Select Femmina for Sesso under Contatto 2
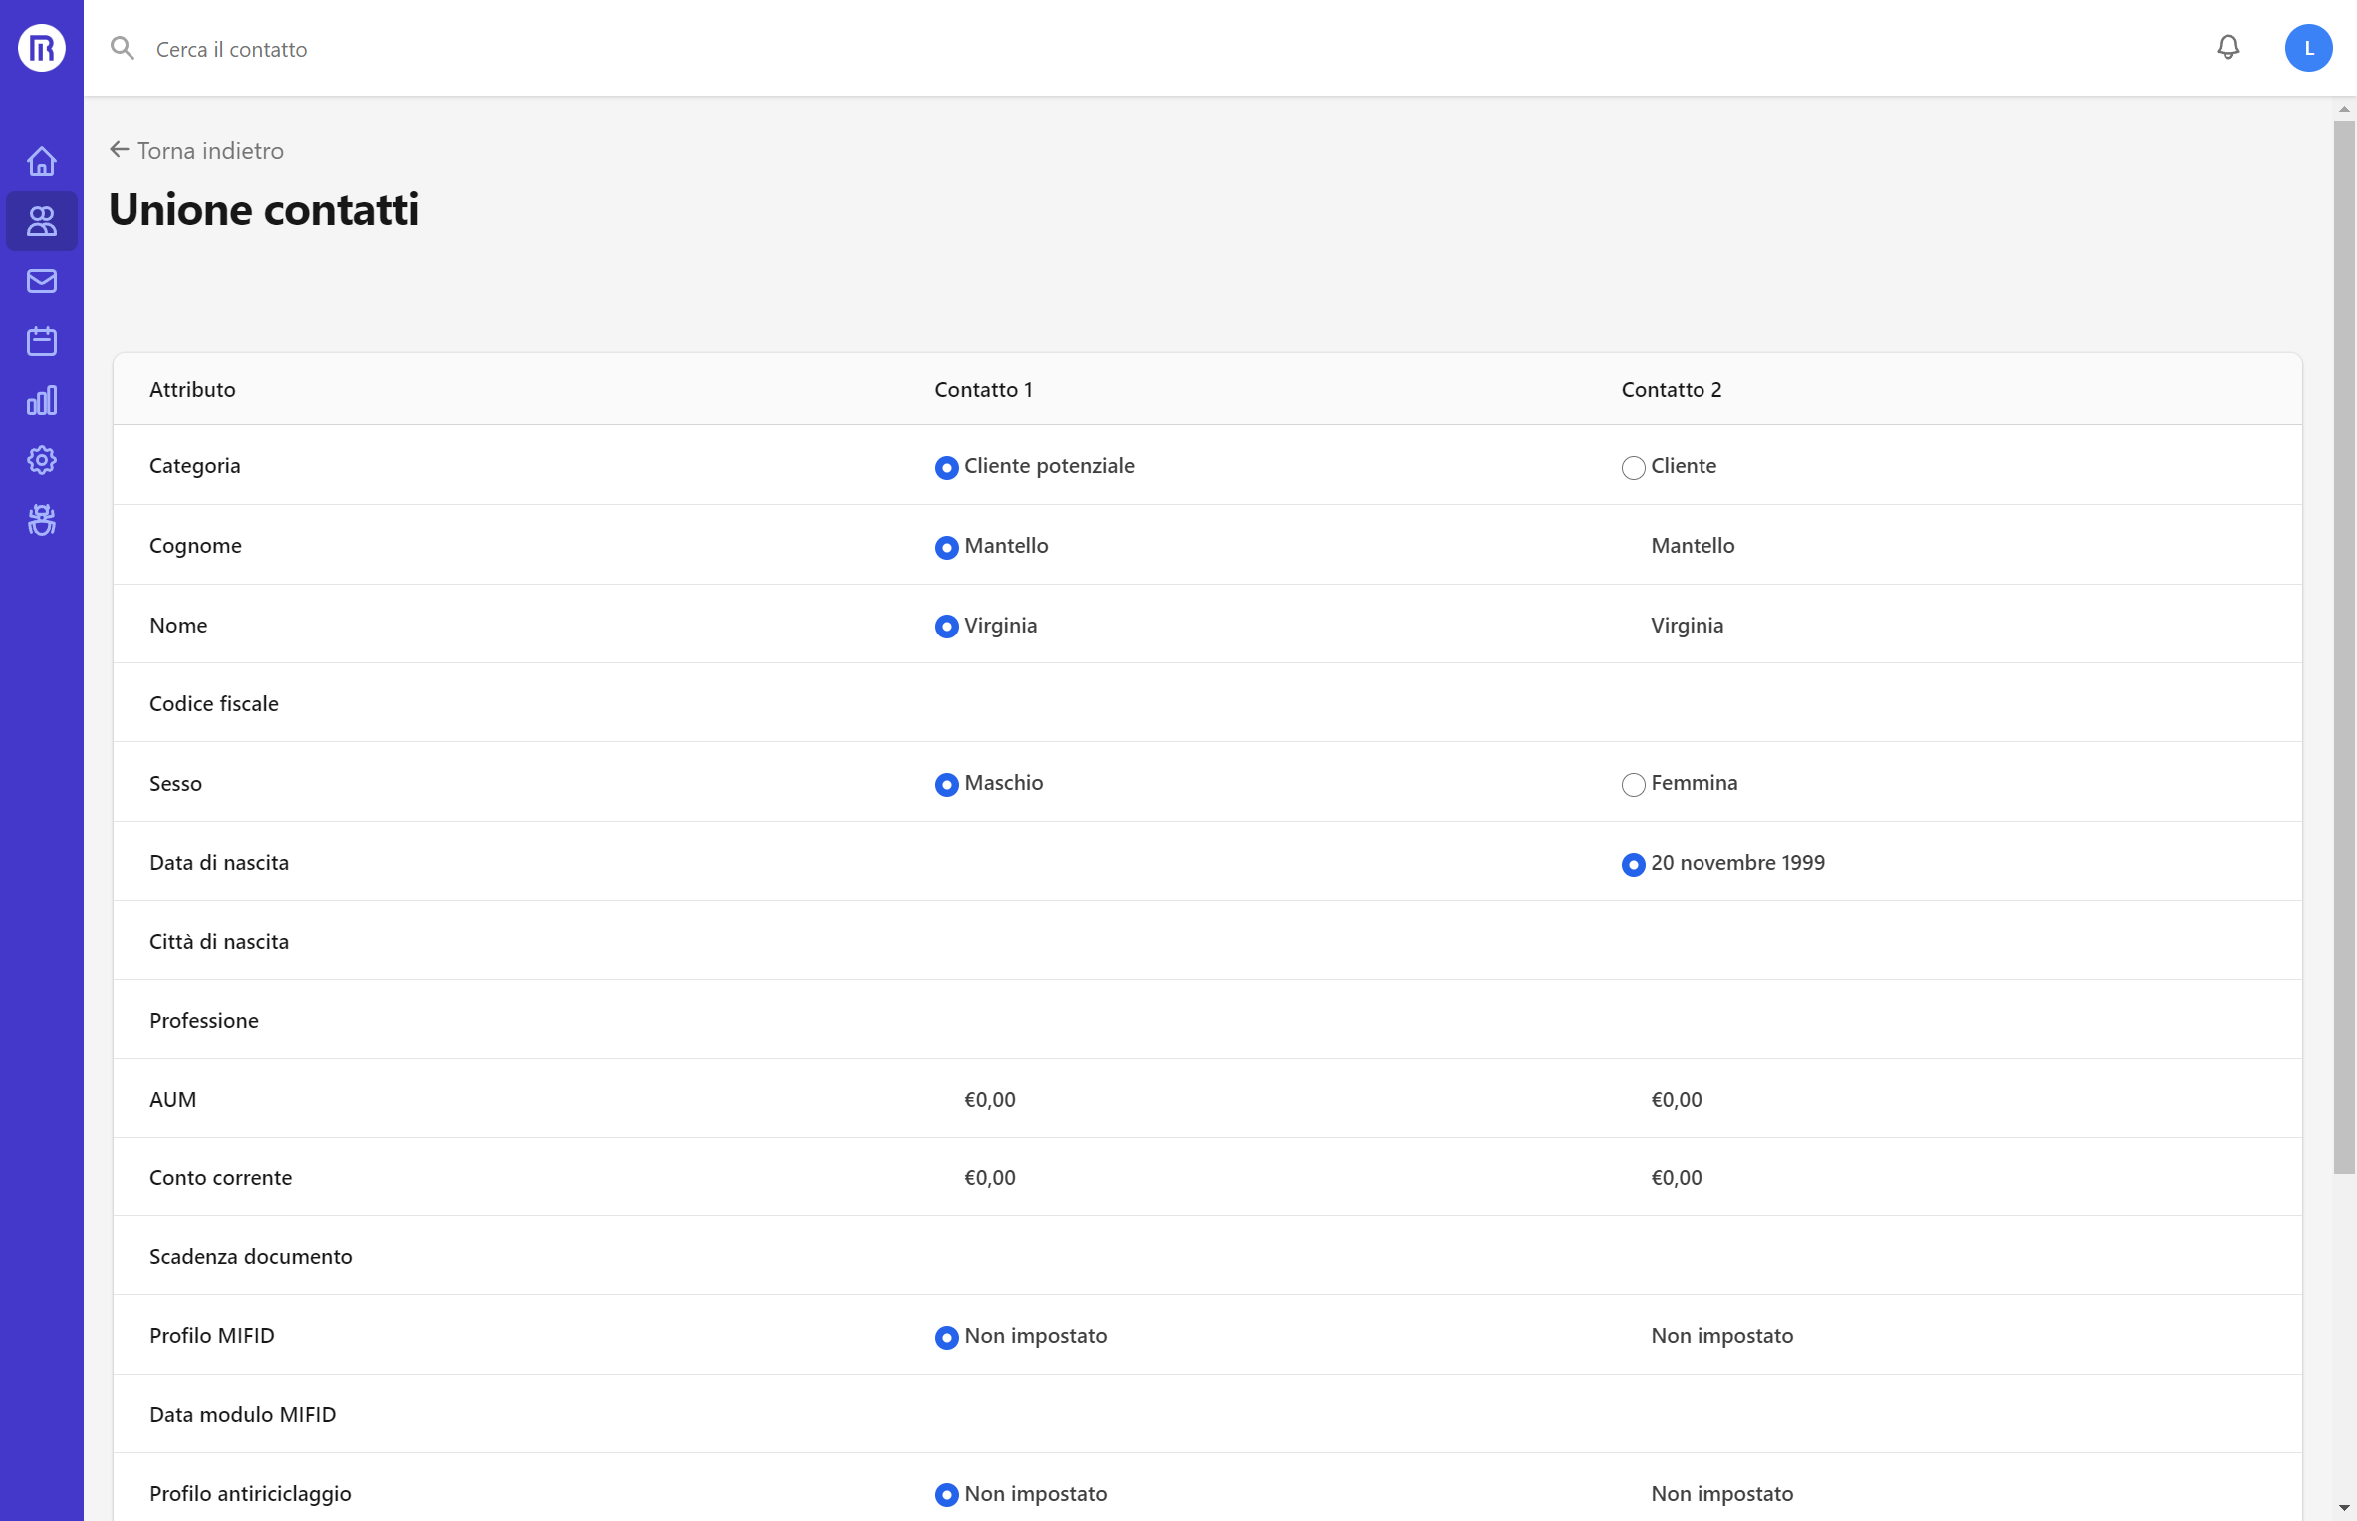This screenshot has height=1521, width=2357. [1632, 784]
